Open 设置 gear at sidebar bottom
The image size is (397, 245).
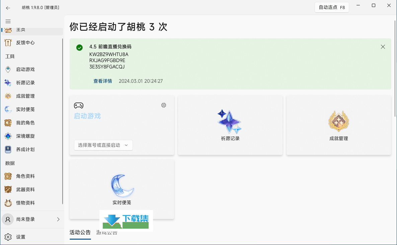click(x=8, y=237)
